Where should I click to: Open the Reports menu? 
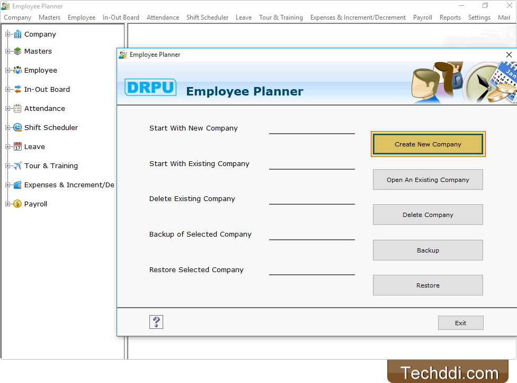pyautogui.click(x=450, y=17)
